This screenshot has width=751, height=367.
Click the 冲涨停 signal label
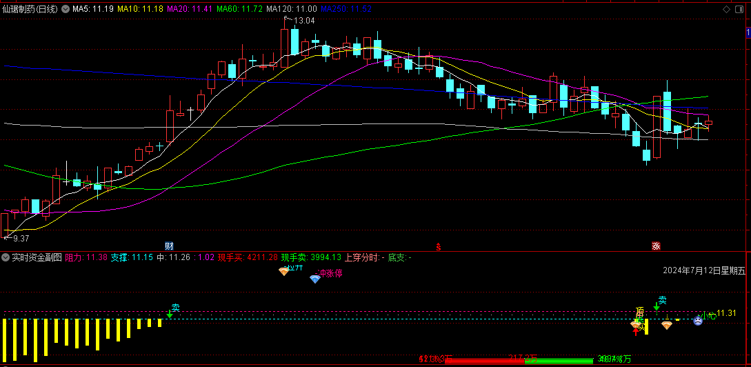(330, 274)
